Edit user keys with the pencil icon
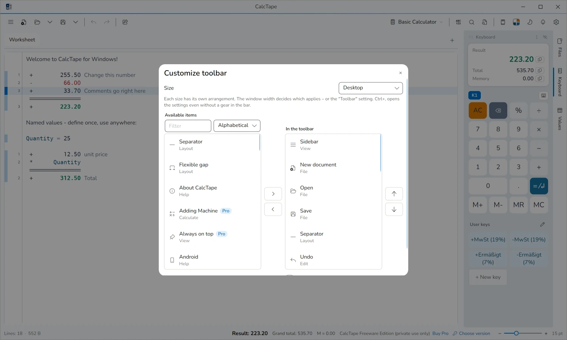The height and width of the screenshot is (340, 567). 542,224
